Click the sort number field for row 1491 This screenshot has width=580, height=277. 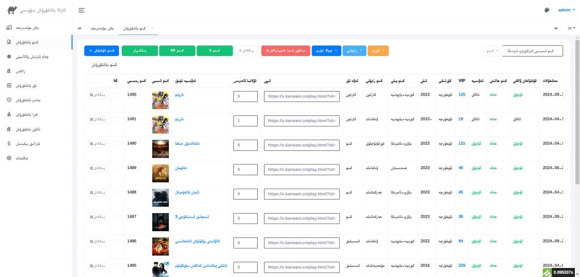tap(245, 121)
